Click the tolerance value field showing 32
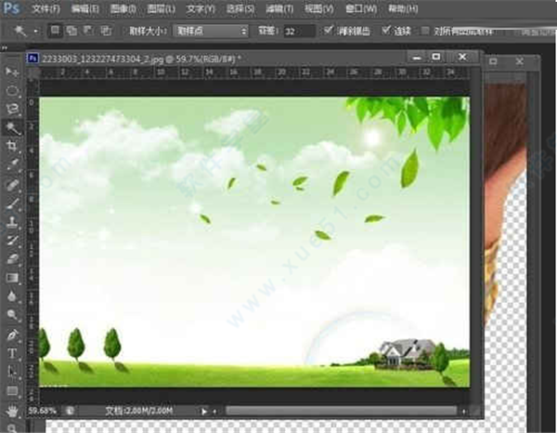Viewport: 557px width, 433px height. (295, 31)
